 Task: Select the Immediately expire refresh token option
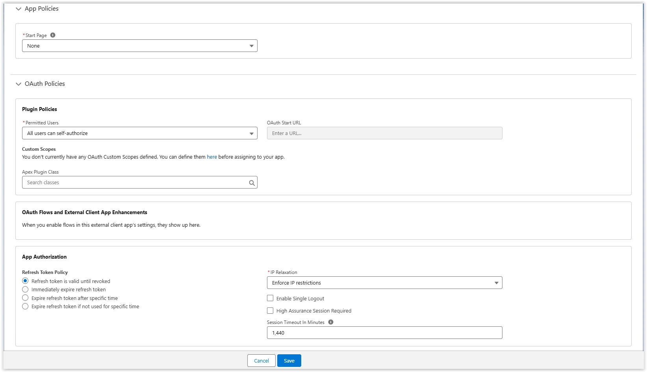point(25,289)
